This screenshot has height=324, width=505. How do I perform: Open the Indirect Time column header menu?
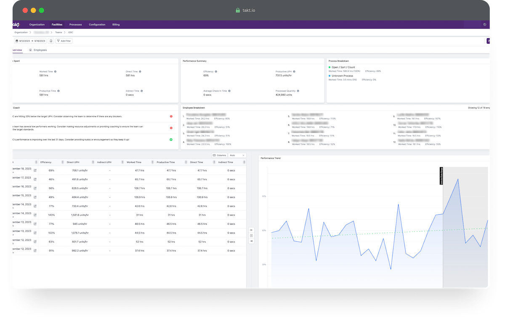pyautogui.click(x=244, y=162)
